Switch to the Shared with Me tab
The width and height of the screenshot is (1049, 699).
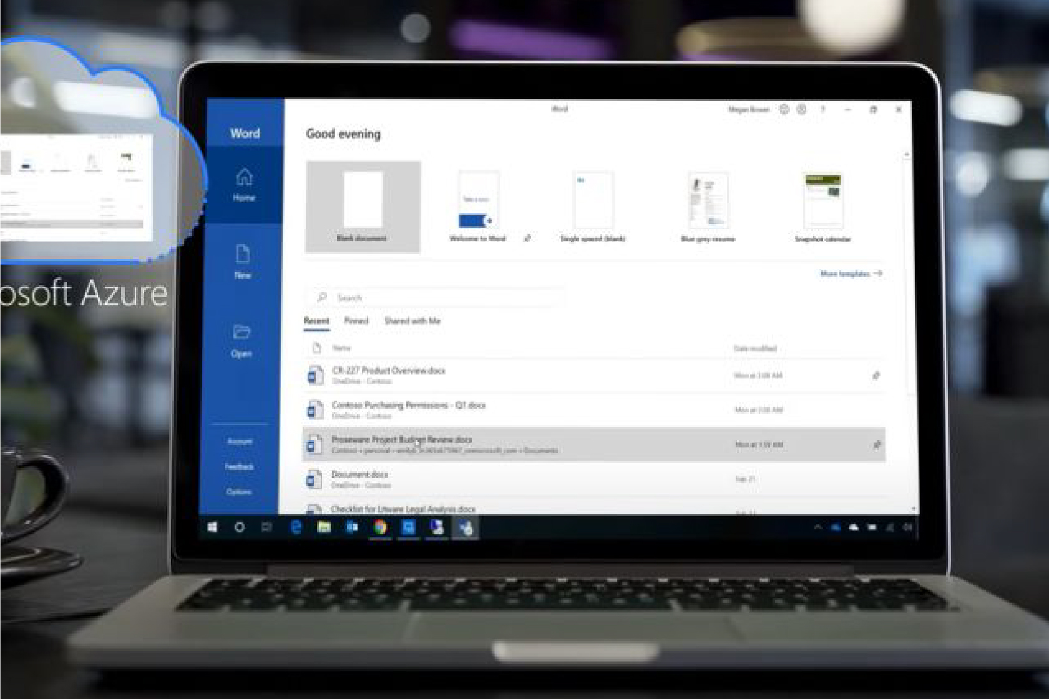412,321
